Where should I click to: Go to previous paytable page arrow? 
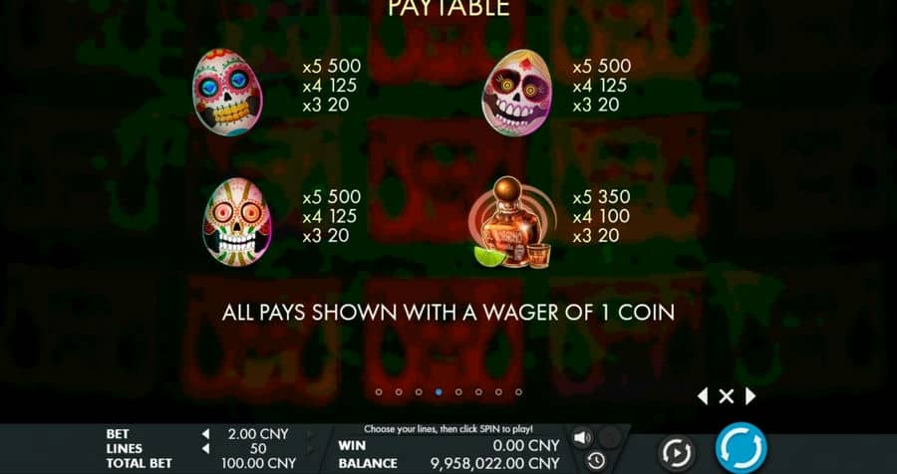pos(703,396)
